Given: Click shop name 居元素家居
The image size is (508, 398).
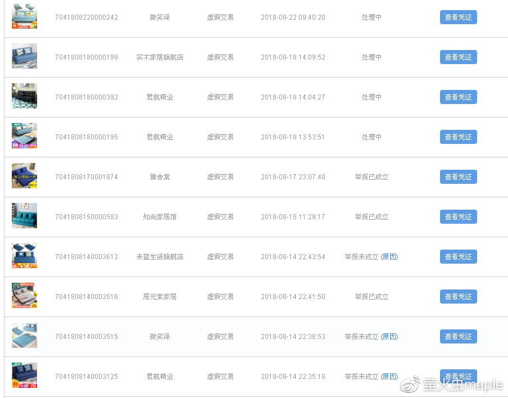Looking at the screenshot, I should 160,296.
